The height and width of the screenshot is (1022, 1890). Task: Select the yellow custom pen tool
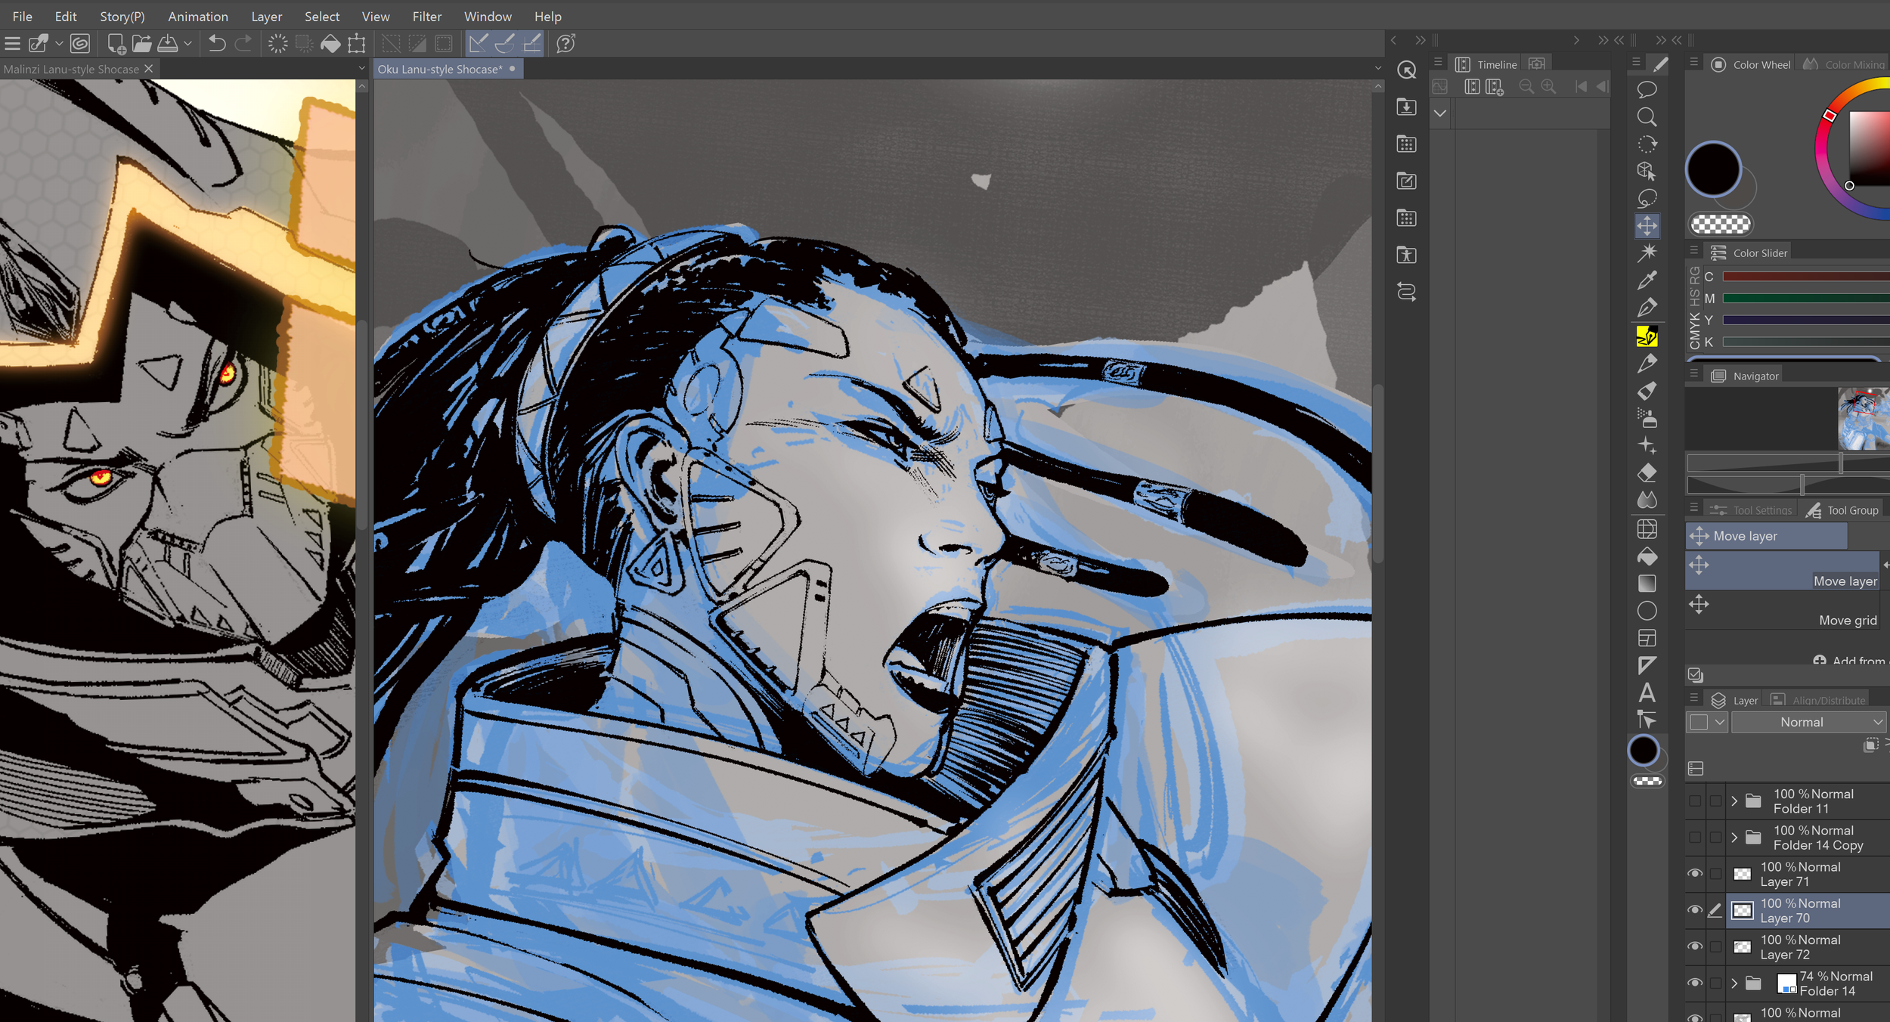(x=1647, y=336)
